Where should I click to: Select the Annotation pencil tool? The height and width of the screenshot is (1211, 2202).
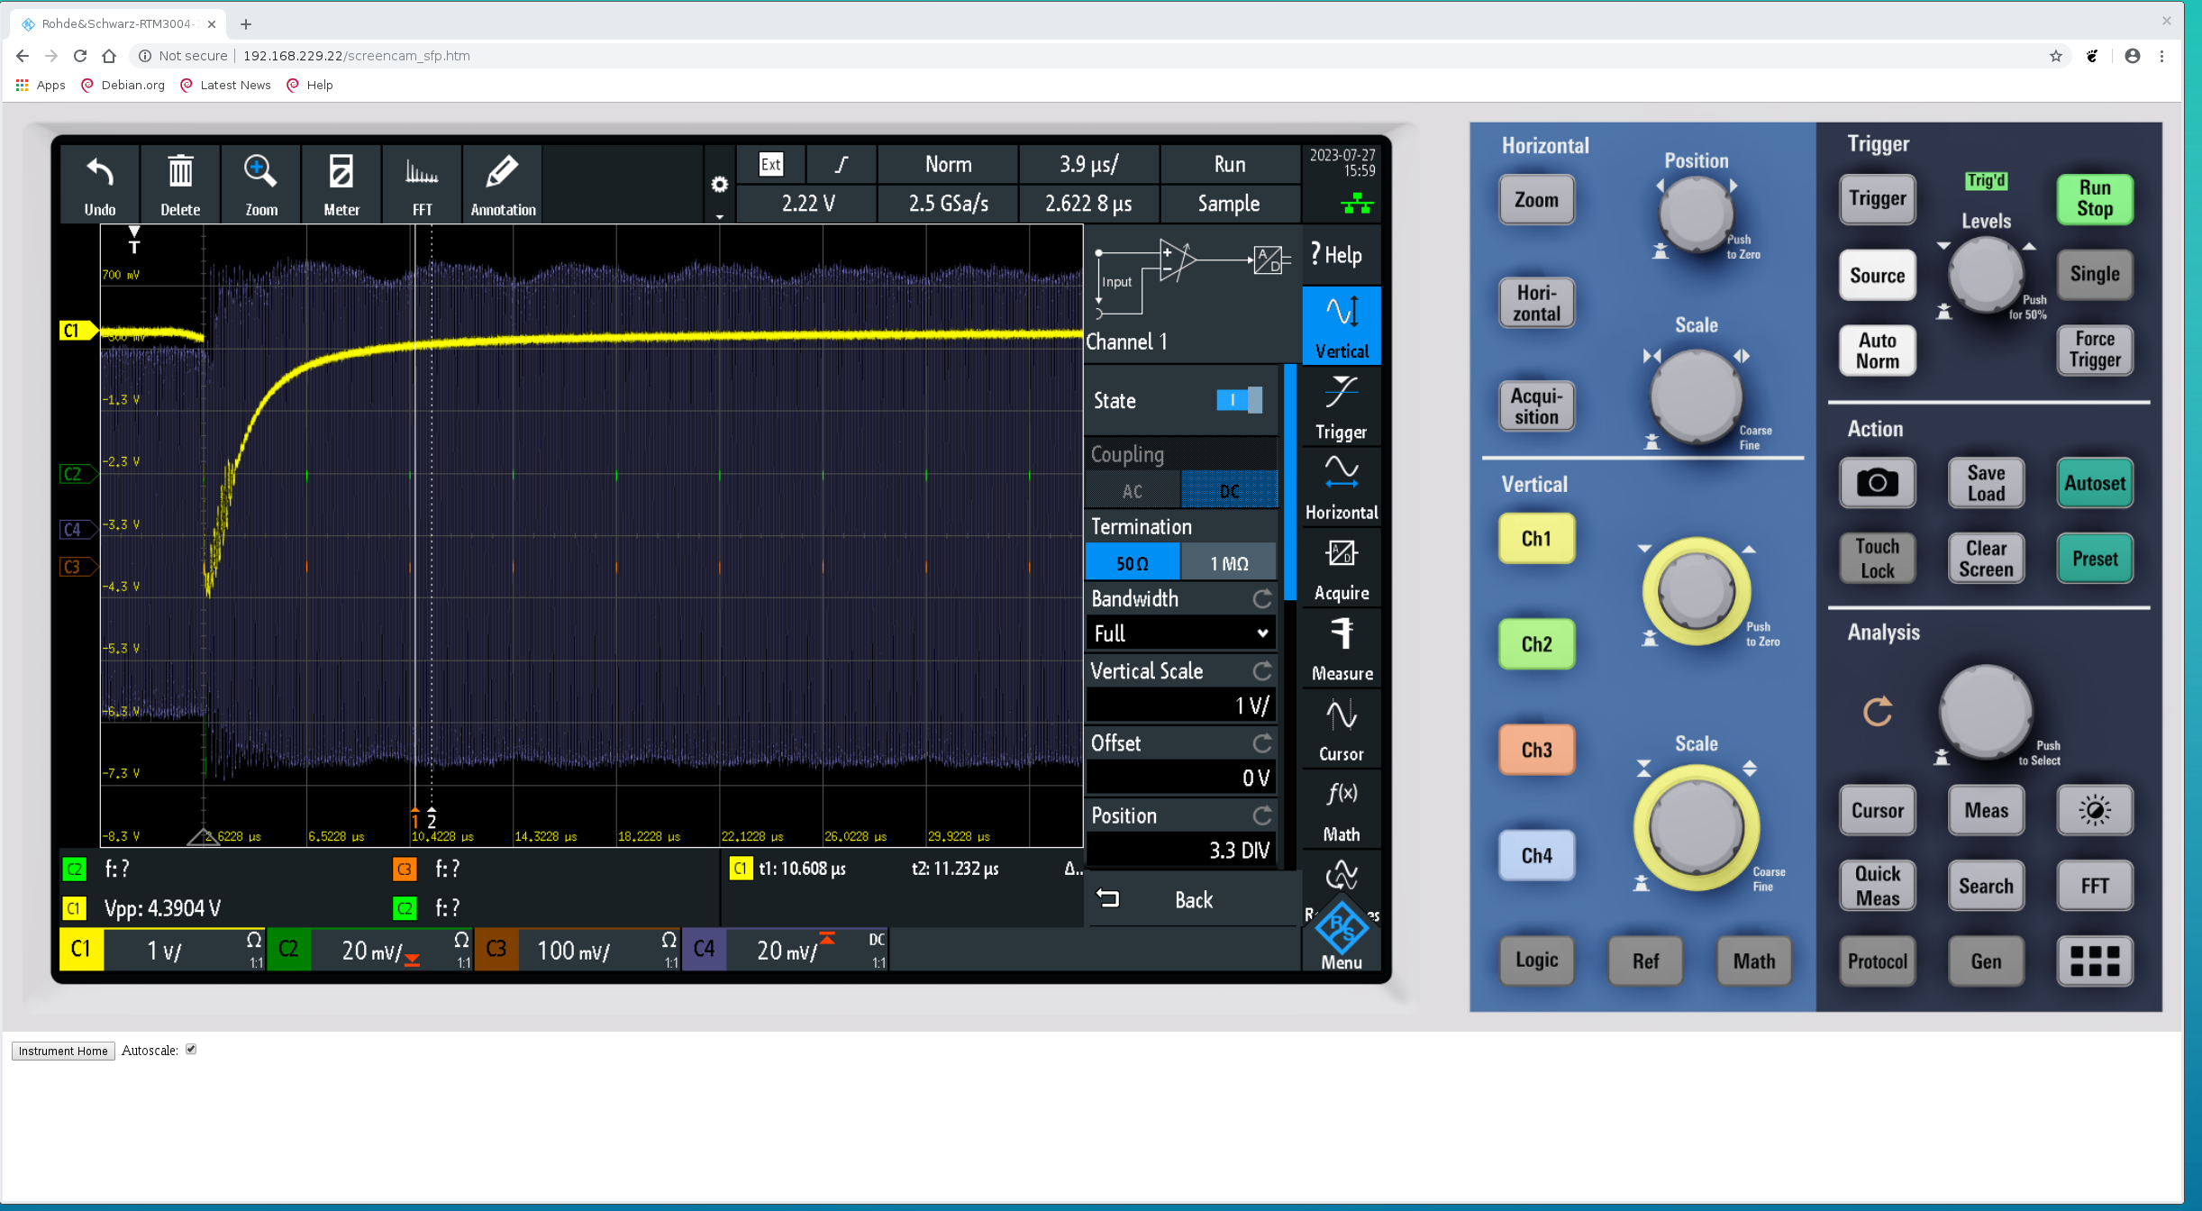[x=503, y=184]
